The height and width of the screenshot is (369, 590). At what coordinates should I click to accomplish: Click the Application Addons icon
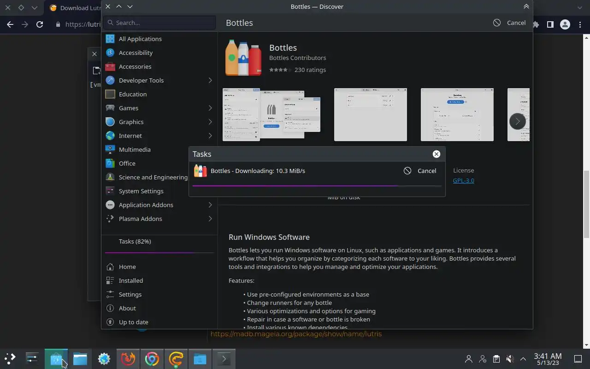coord(110,205)
